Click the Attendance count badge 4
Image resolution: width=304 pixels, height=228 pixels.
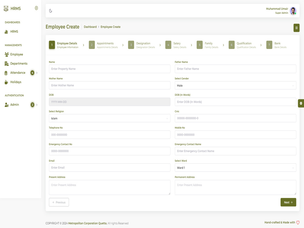[33, 73]
